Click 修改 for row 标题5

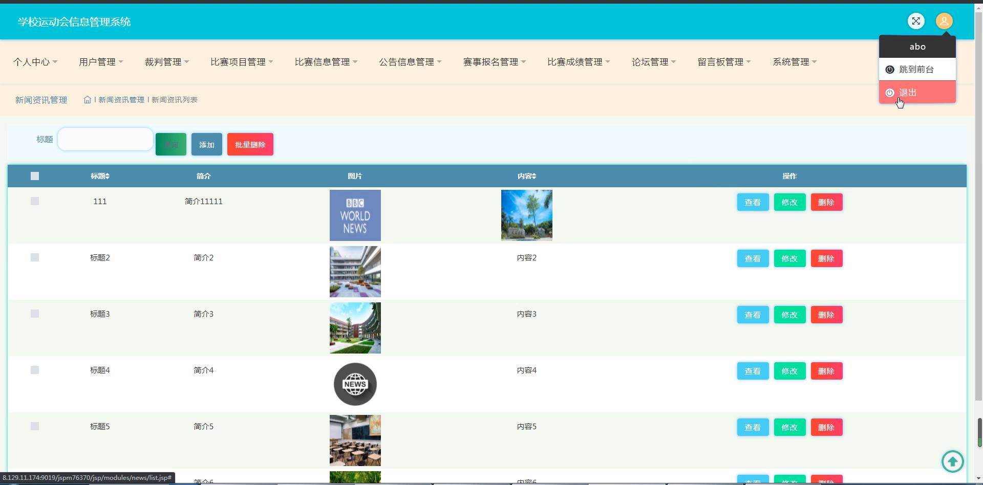point(789,427)
